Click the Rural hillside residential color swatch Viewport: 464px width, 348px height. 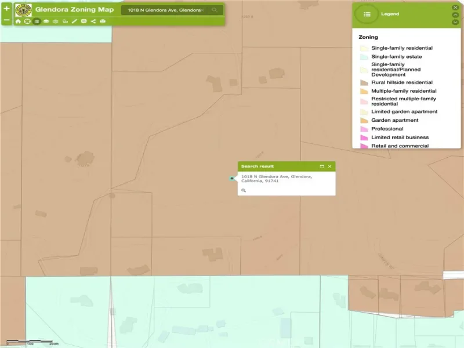click(364, 83)
